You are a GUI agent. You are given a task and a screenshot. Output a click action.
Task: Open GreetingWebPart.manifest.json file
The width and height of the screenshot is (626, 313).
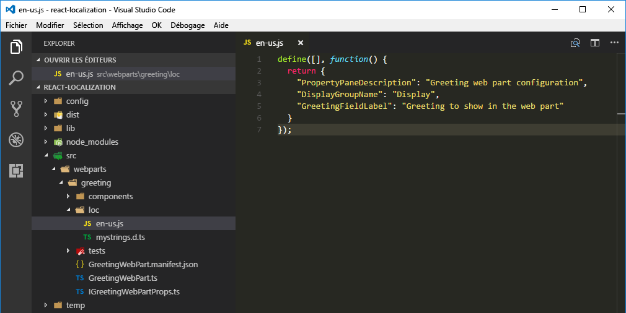(134, 264)
